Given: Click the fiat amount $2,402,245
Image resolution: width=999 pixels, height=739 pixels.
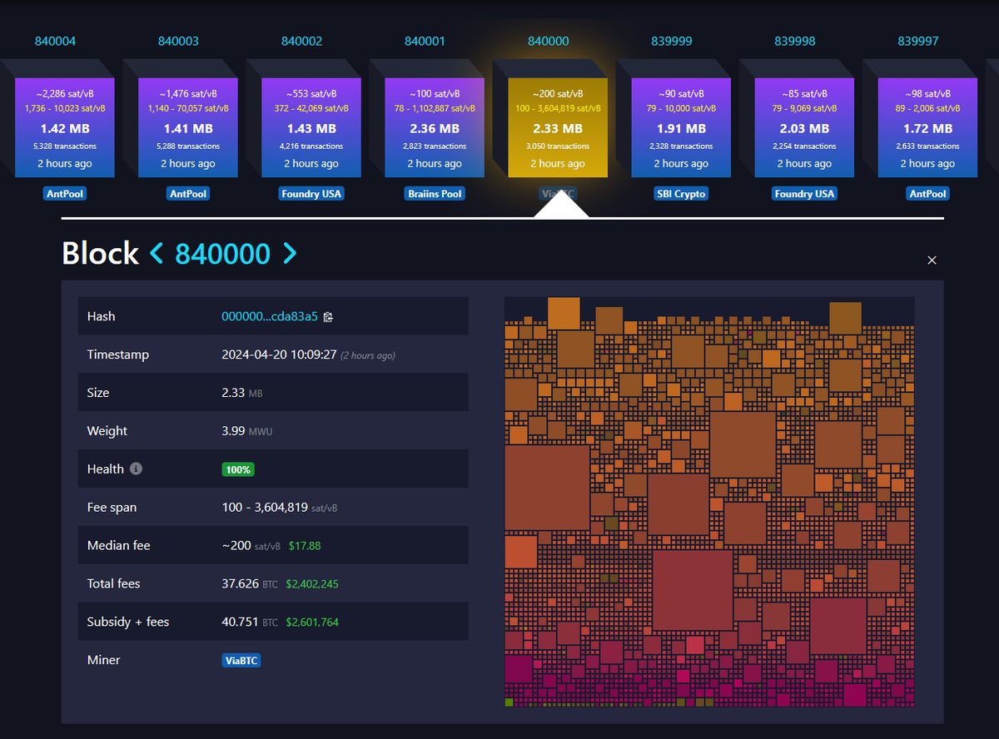Looking at the screenshot, I should [312, 584].
